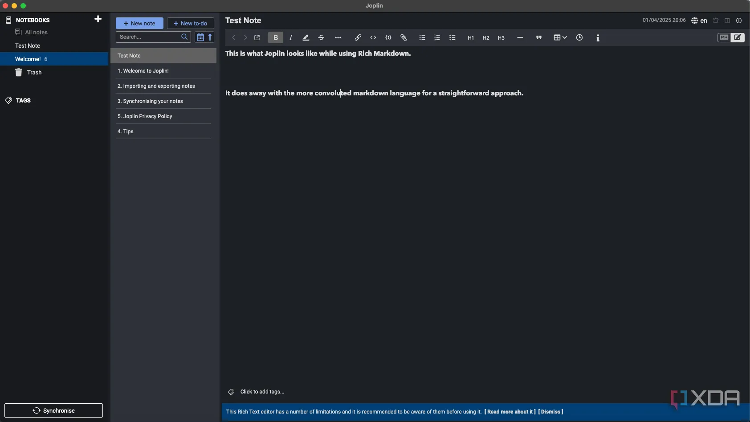Image resolution: width=750 pixels, height=422 pixels.
Task: Click into the Search field
Action: point(153,37)
